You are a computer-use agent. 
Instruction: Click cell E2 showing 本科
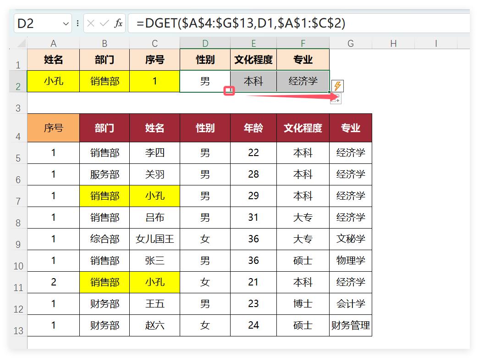[x=253, y=81]
